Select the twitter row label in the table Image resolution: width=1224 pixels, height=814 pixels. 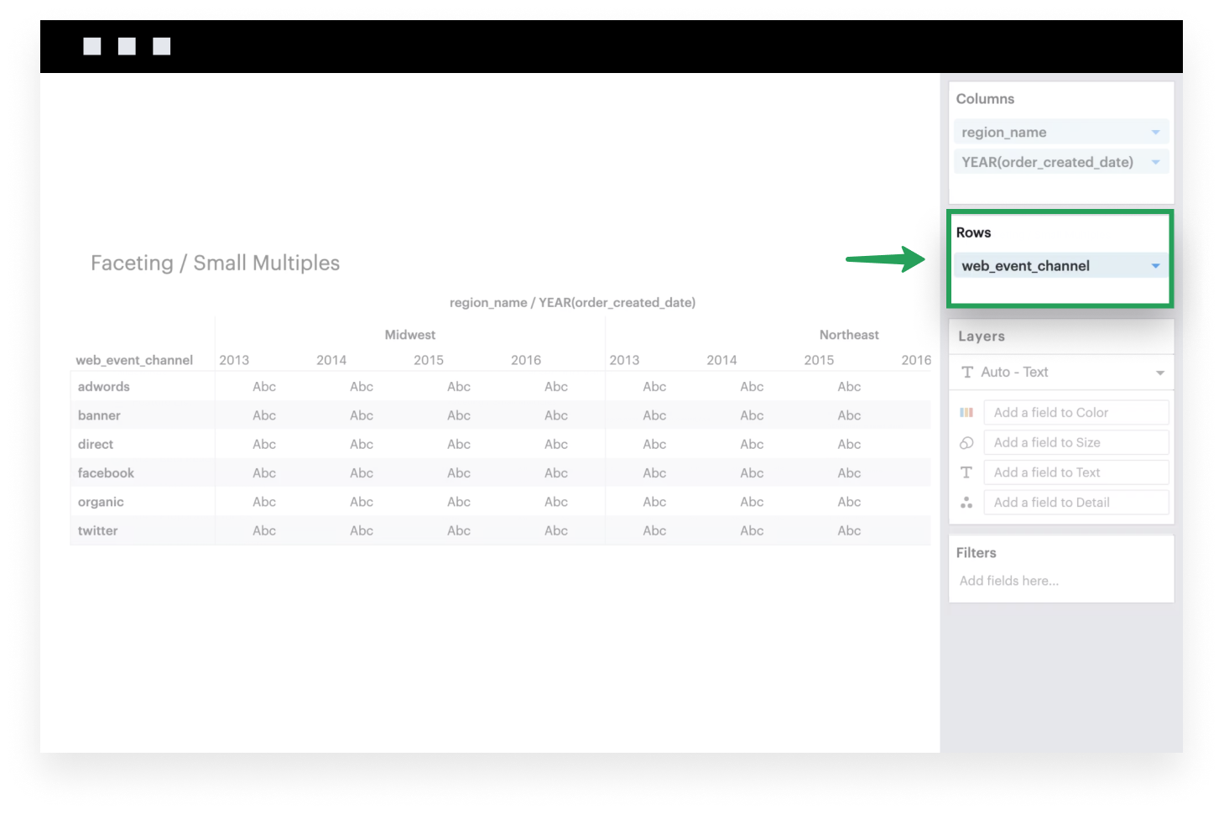pyautogui.click(x=97, y=530)
